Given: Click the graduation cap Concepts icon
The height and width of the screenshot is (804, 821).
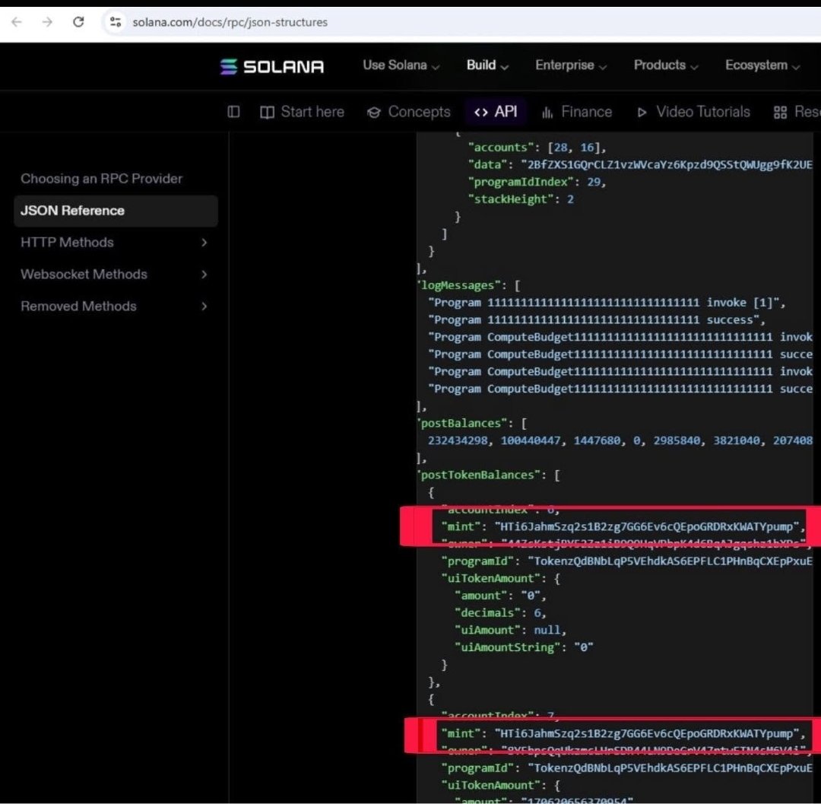Looking at the screenshot, I should 374,112.
